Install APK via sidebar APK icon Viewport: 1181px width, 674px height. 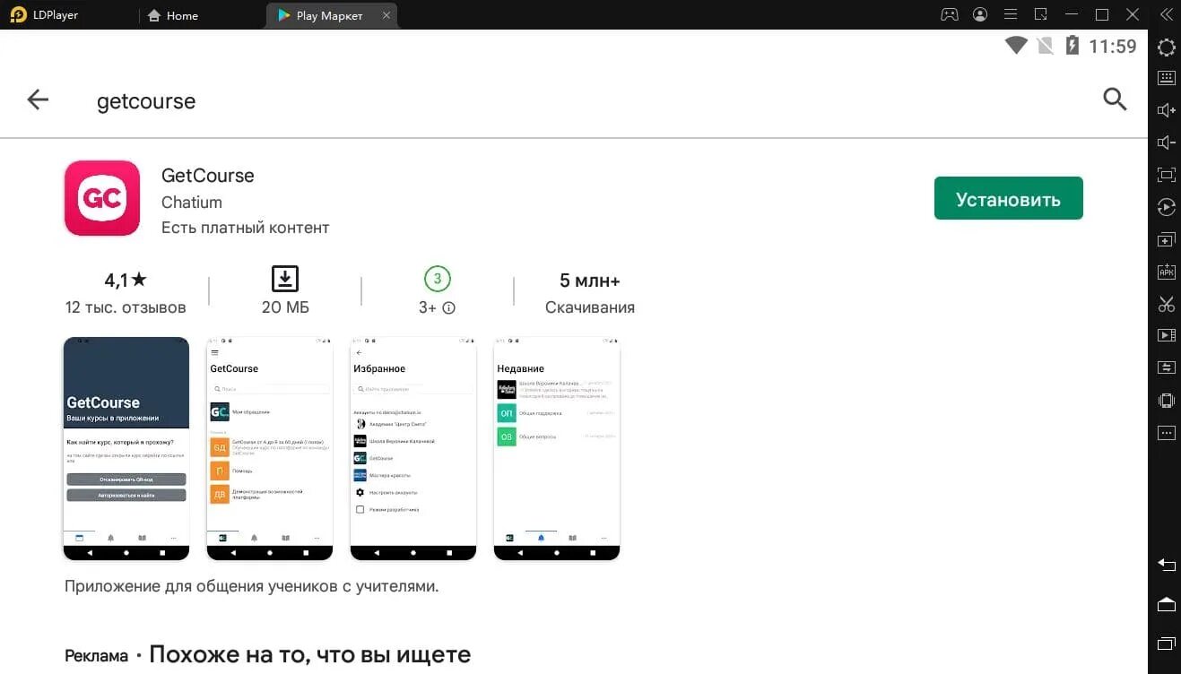point(1166,272)
